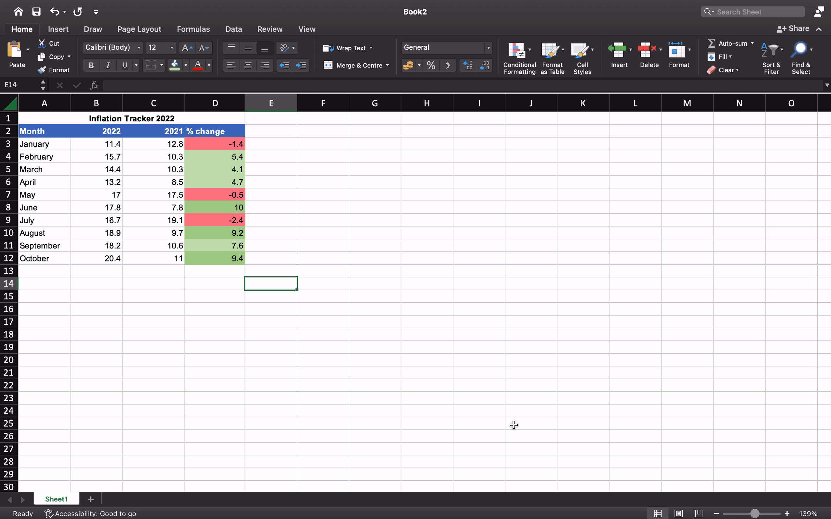831x519 pixels.
Task: Click the Percent Style icon
Action: pyautogui.click(x=431, y=65)
